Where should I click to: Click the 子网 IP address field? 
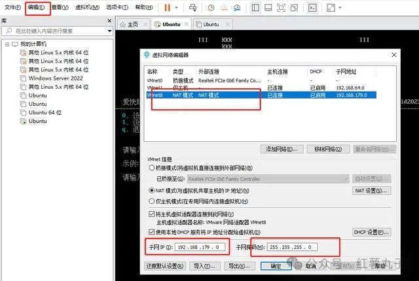[200, 247]
